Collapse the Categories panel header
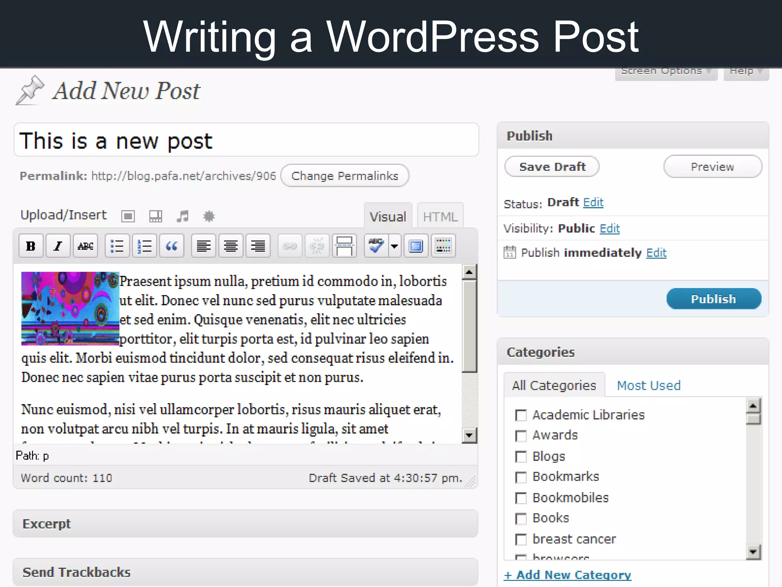 pyautogui.click(x=633, y=352)
